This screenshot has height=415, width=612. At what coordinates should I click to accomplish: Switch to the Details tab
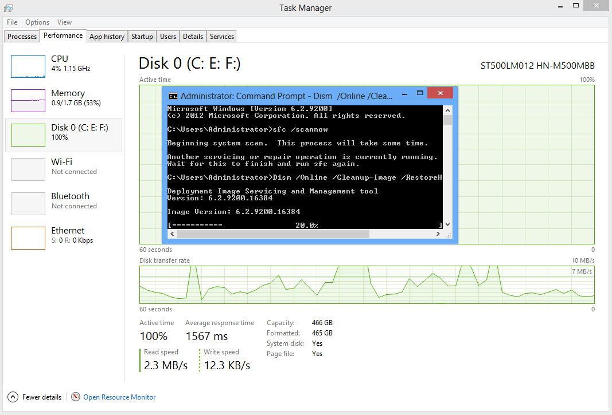[x=193, y=36]
